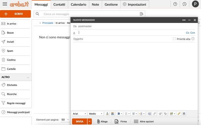Image resolution: width=201 pixels, height=125 pixels.
Task: Add Ccn recipients field
Action: coord(193,33)
